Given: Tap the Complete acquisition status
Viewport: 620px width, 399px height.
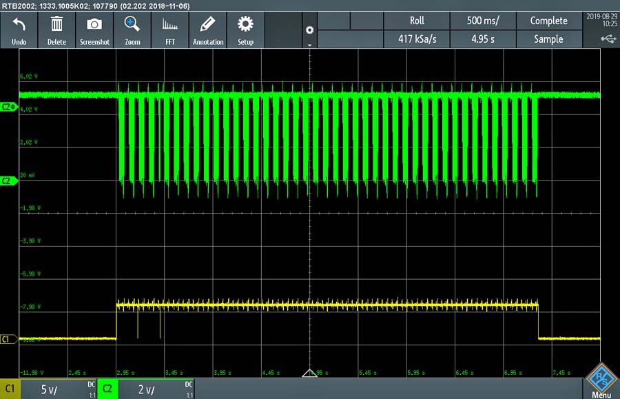Looking at the screenshot, I should pos(548,21).
